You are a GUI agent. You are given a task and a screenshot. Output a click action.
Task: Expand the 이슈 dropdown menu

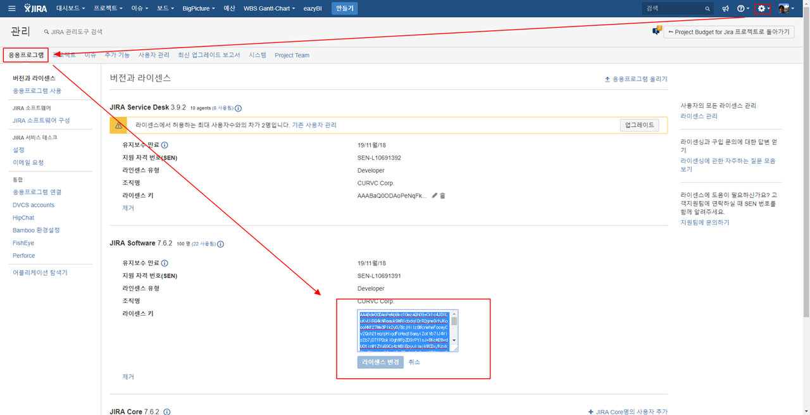(x=140, y=9)
